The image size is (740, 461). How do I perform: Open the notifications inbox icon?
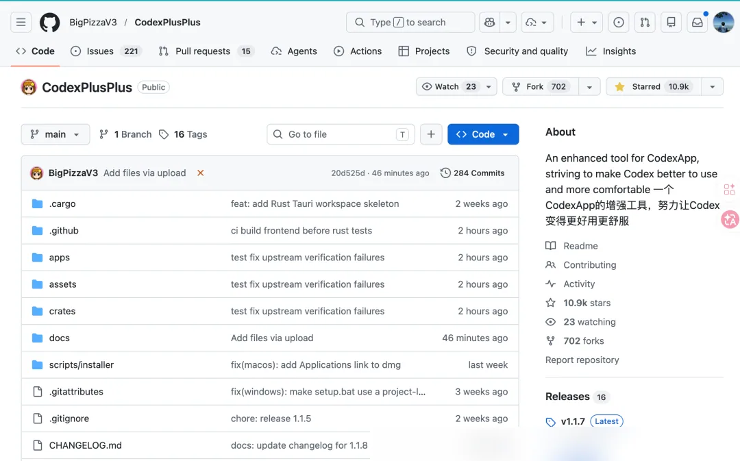click(697, 22)
